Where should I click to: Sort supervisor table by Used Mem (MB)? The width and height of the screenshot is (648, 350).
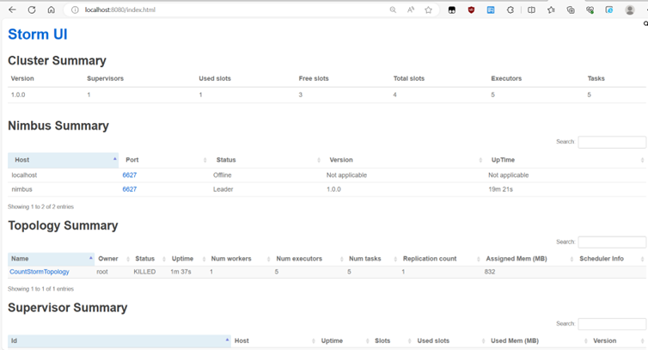pyautogui.click(x=539, y=341)
